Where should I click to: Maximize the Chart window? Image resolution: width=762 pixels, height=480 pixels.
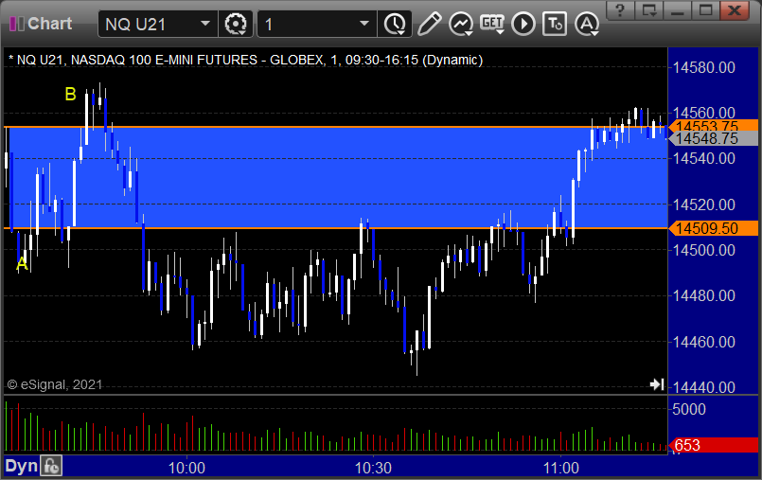pyautogui.click(x=705, y=10)
